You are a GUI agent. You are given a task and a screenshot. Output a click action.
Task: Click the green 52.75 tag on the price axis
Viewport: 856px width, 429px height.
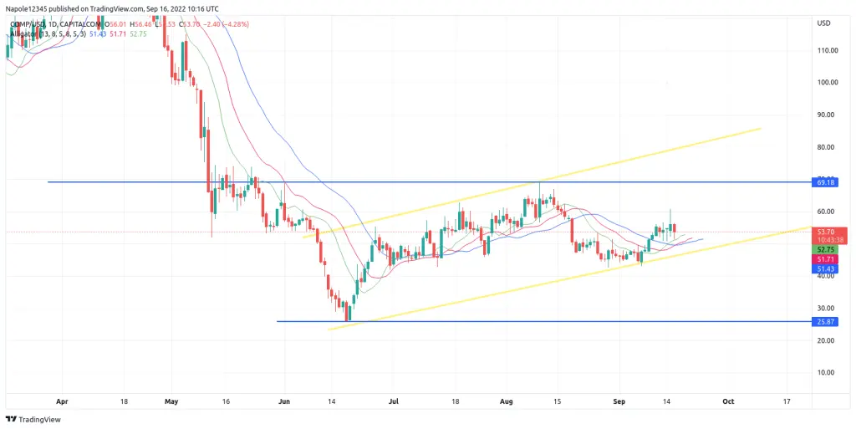click(x=825, y=249)
